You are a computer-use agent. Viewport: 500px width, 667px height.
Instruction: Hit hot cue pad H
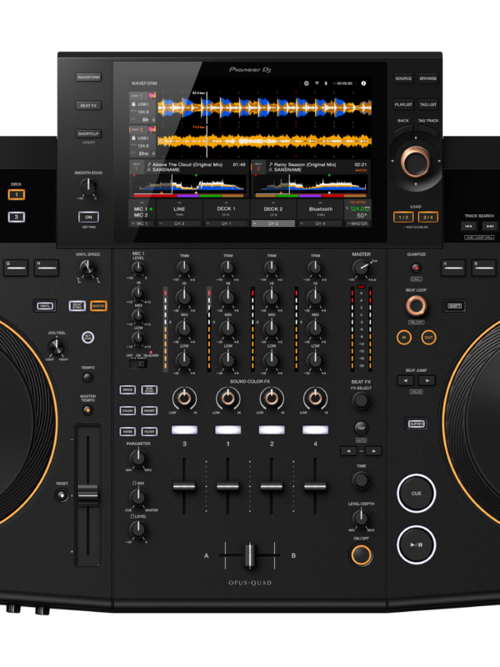coord(47,268)
